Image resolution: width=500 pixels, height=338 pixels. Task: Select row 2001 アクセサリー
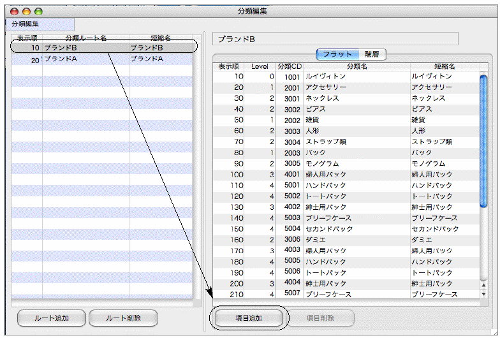point(346,87)
